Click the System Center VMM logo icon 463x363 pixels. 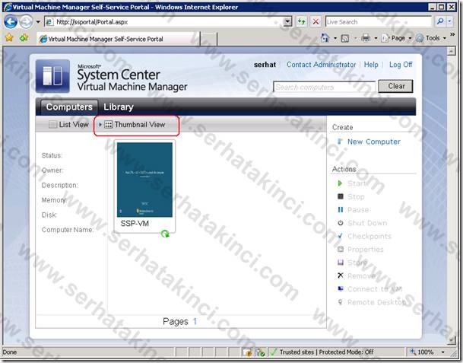[52, 76]
